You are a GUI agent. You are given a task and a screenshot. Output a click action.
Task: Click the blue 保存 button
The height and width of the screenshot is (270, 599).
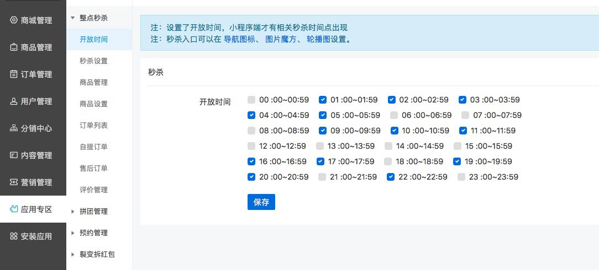(261, 202)
